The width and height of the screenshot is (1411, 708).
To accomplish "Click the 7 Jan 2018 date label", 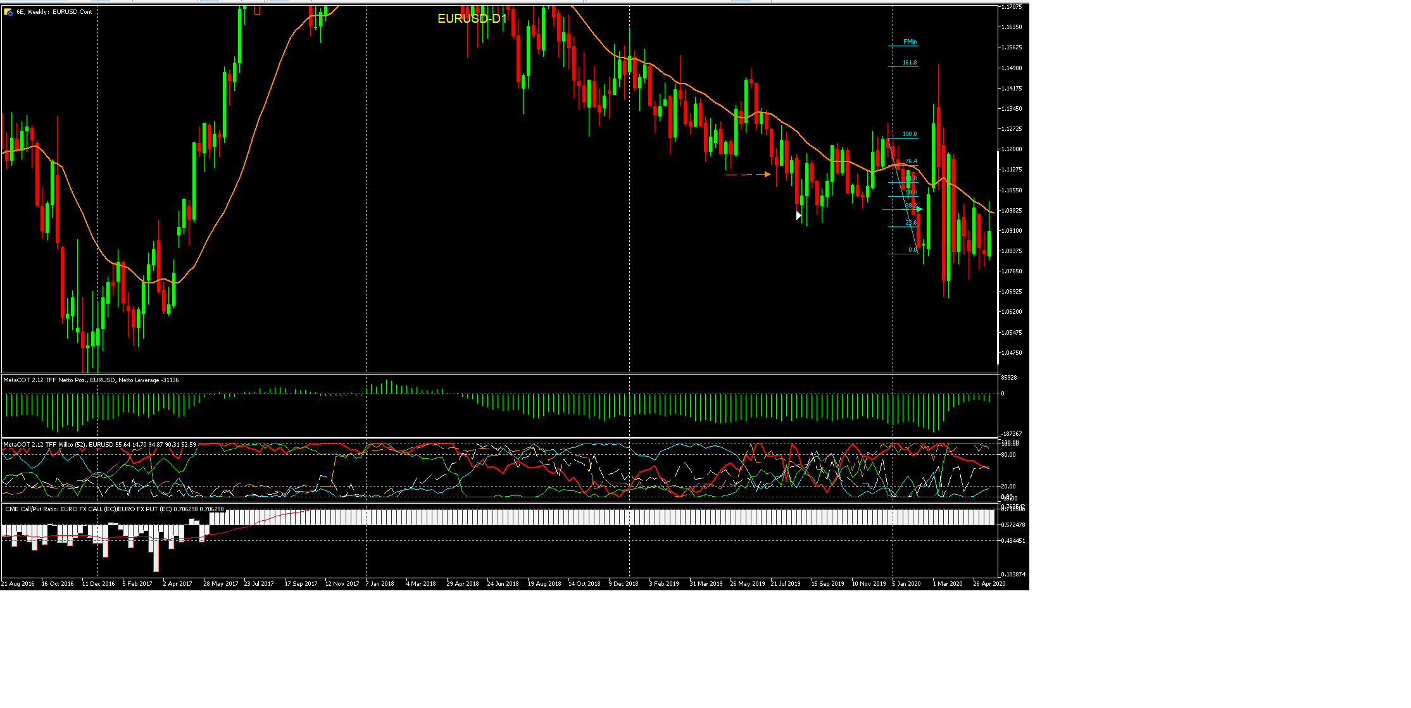I will pyautogui.click(x=380, y=584).
